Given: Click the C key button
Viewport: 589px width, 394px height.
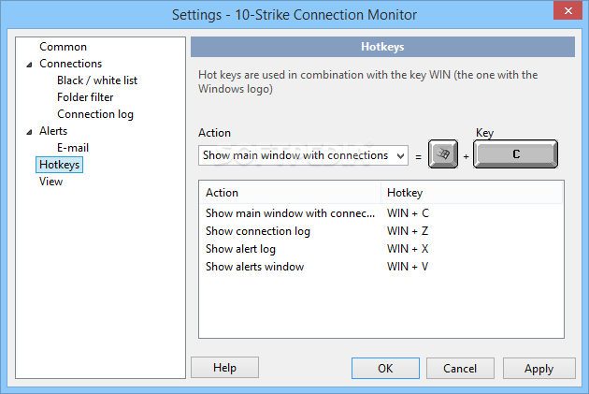Looking at the screenshot, I should coord(515,153).
